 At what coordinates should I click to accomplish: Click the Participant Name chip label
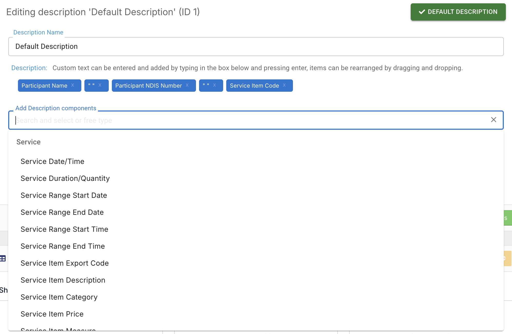click(44, 86)
